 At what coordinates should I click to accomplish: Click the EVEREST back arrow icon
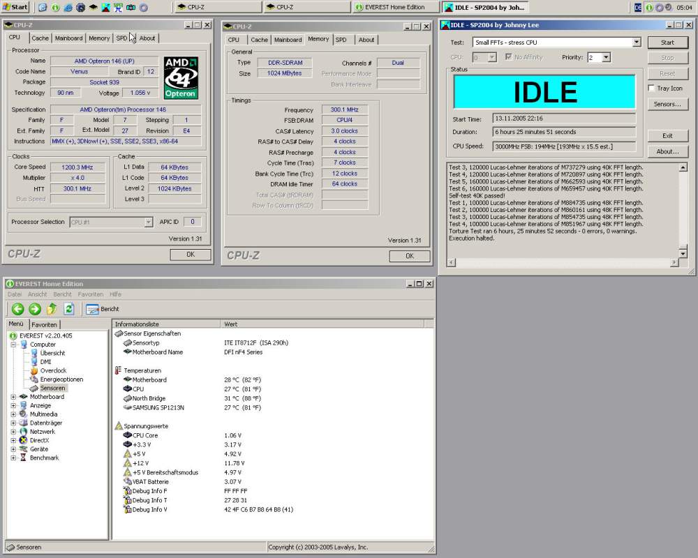[x=18, y=309]
